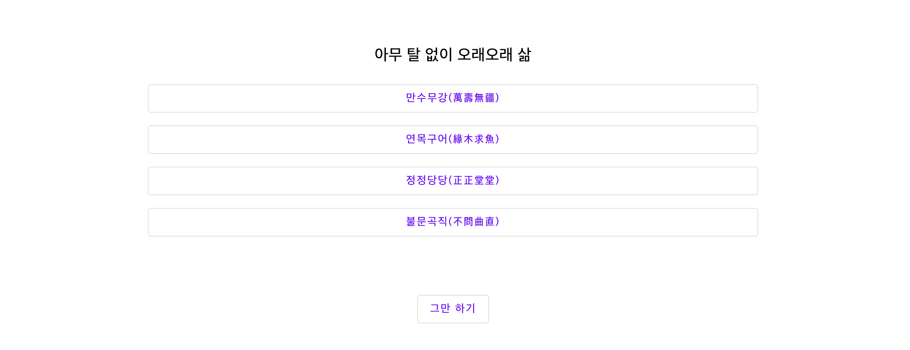Click the third answer choice box
Image resolution: width=910 pixels, height=350 pixels.
[x=453, y=181]
